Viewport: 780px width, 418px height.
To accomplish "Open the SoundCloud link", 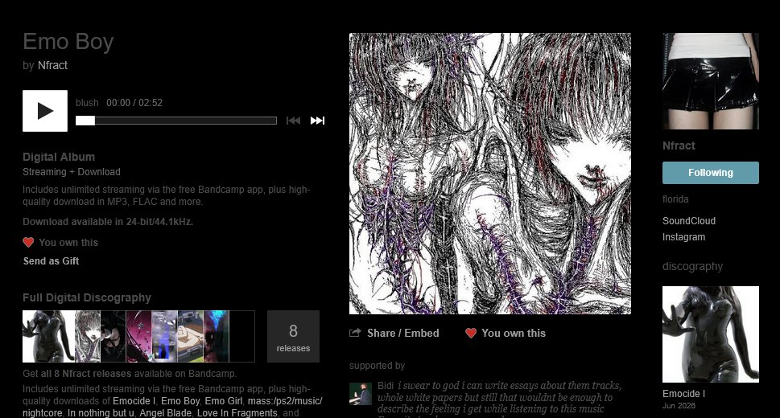I will pos(689,221).
